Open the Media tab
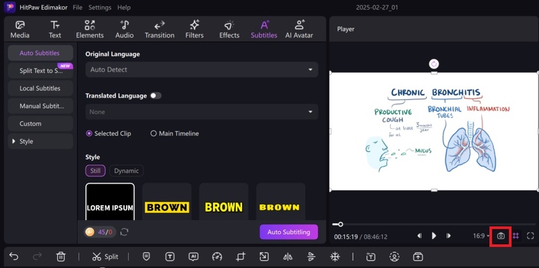This screenshot has height=268, width=539. click(20, 30)
